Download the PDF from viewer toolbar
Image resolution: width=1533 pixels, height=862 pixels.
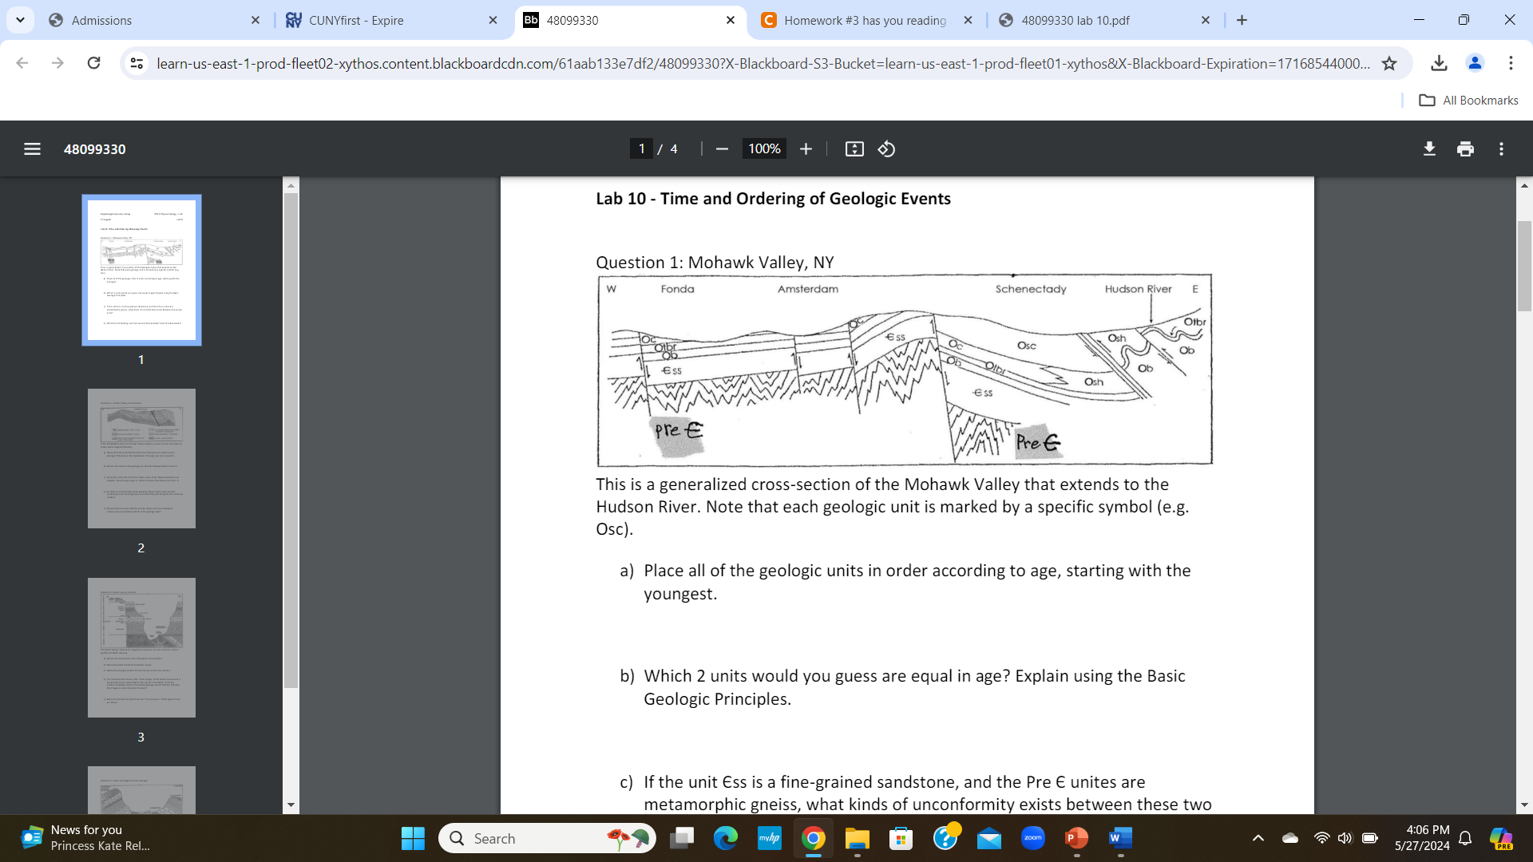point(1429,149)
